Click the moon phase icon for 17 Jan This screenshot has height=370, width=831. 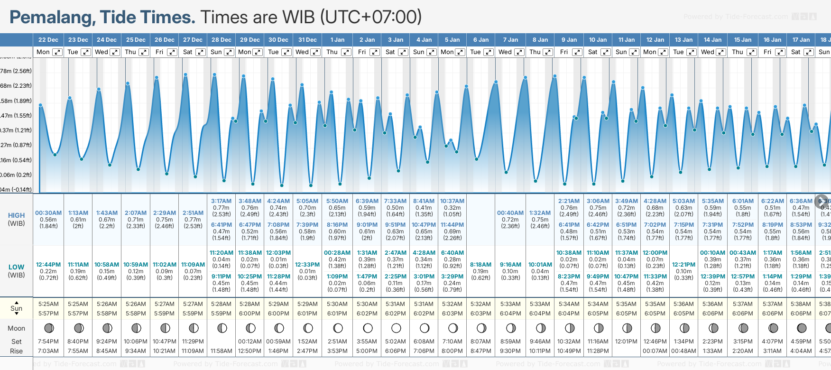[x=802, y=328]
